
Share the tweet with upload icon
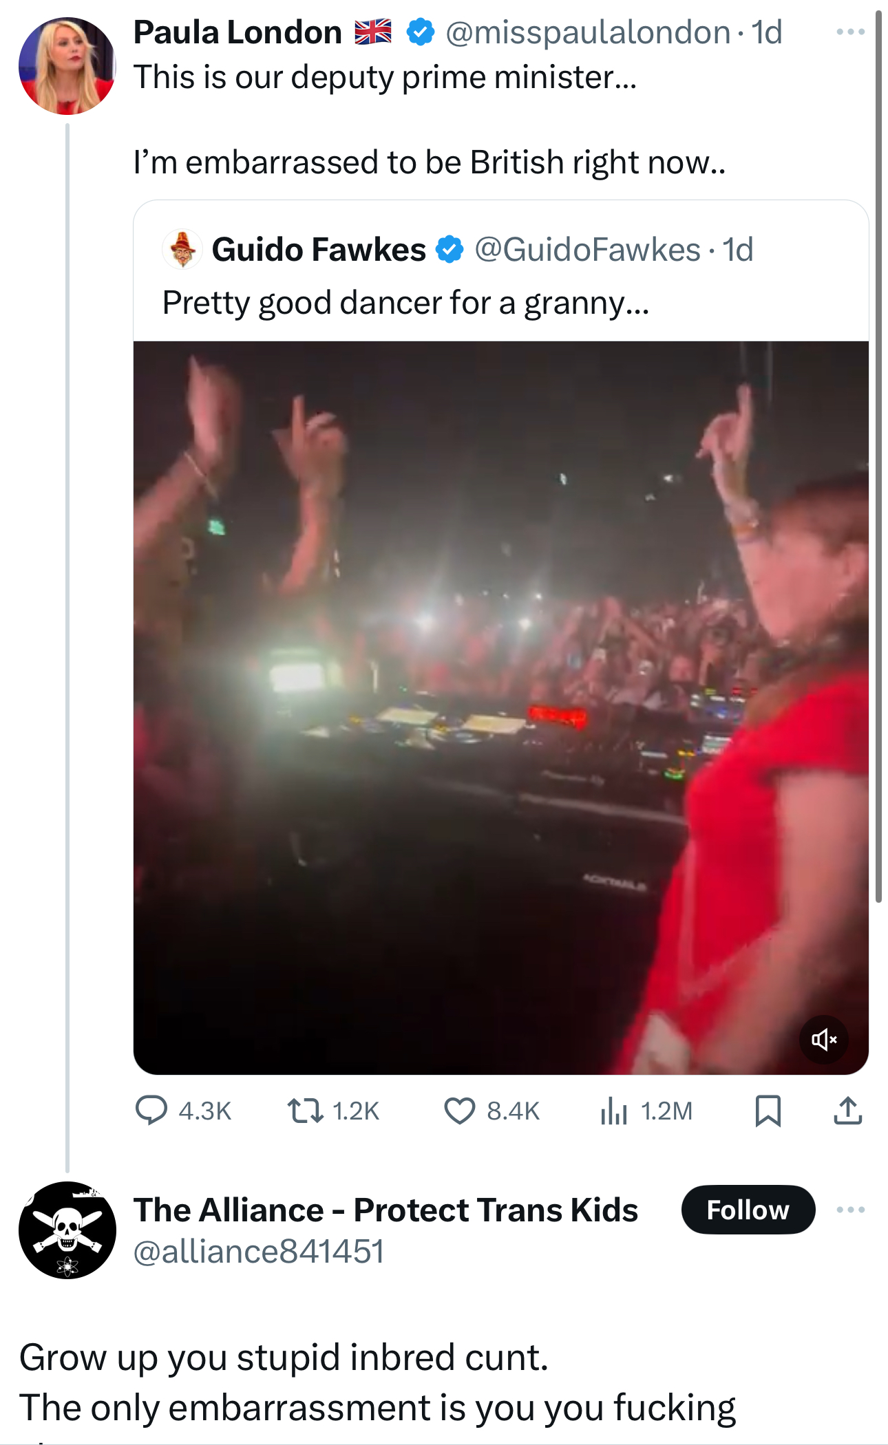point(847,1111)
